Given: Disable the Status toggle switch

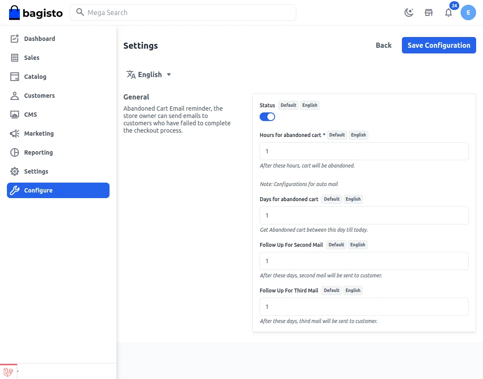Looking at the screenshot, I should (267, 116).
